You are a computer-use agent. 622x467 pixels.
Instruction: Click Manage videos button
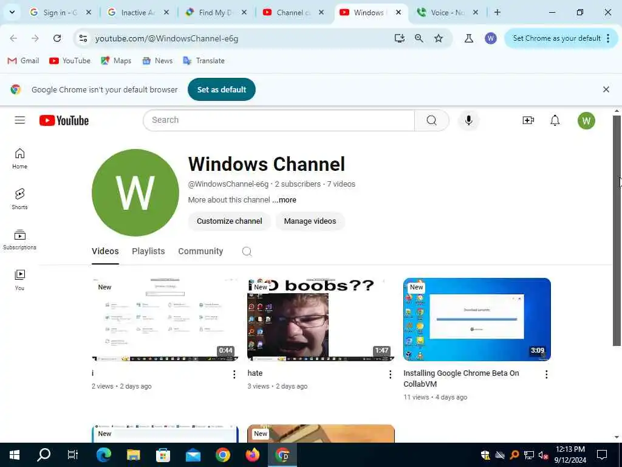click(310, 221)
